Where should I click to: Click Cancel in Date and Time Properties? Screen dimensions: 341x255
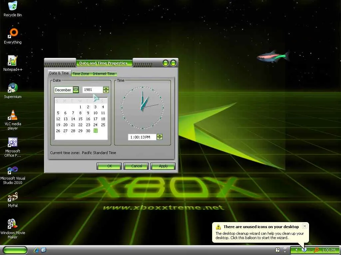click(x=136, y=166)
